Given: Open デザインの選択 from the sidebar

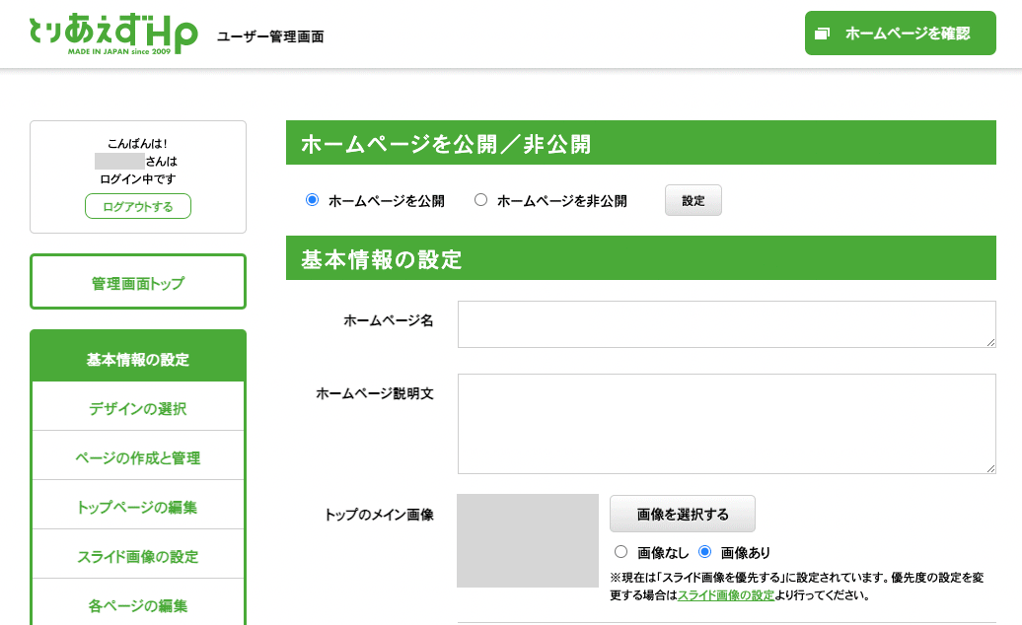Looking at the screenshot, I should coord(137,405).
